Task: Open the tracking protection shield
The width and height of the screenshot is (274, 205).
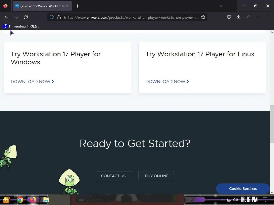Action: [52, 17]
